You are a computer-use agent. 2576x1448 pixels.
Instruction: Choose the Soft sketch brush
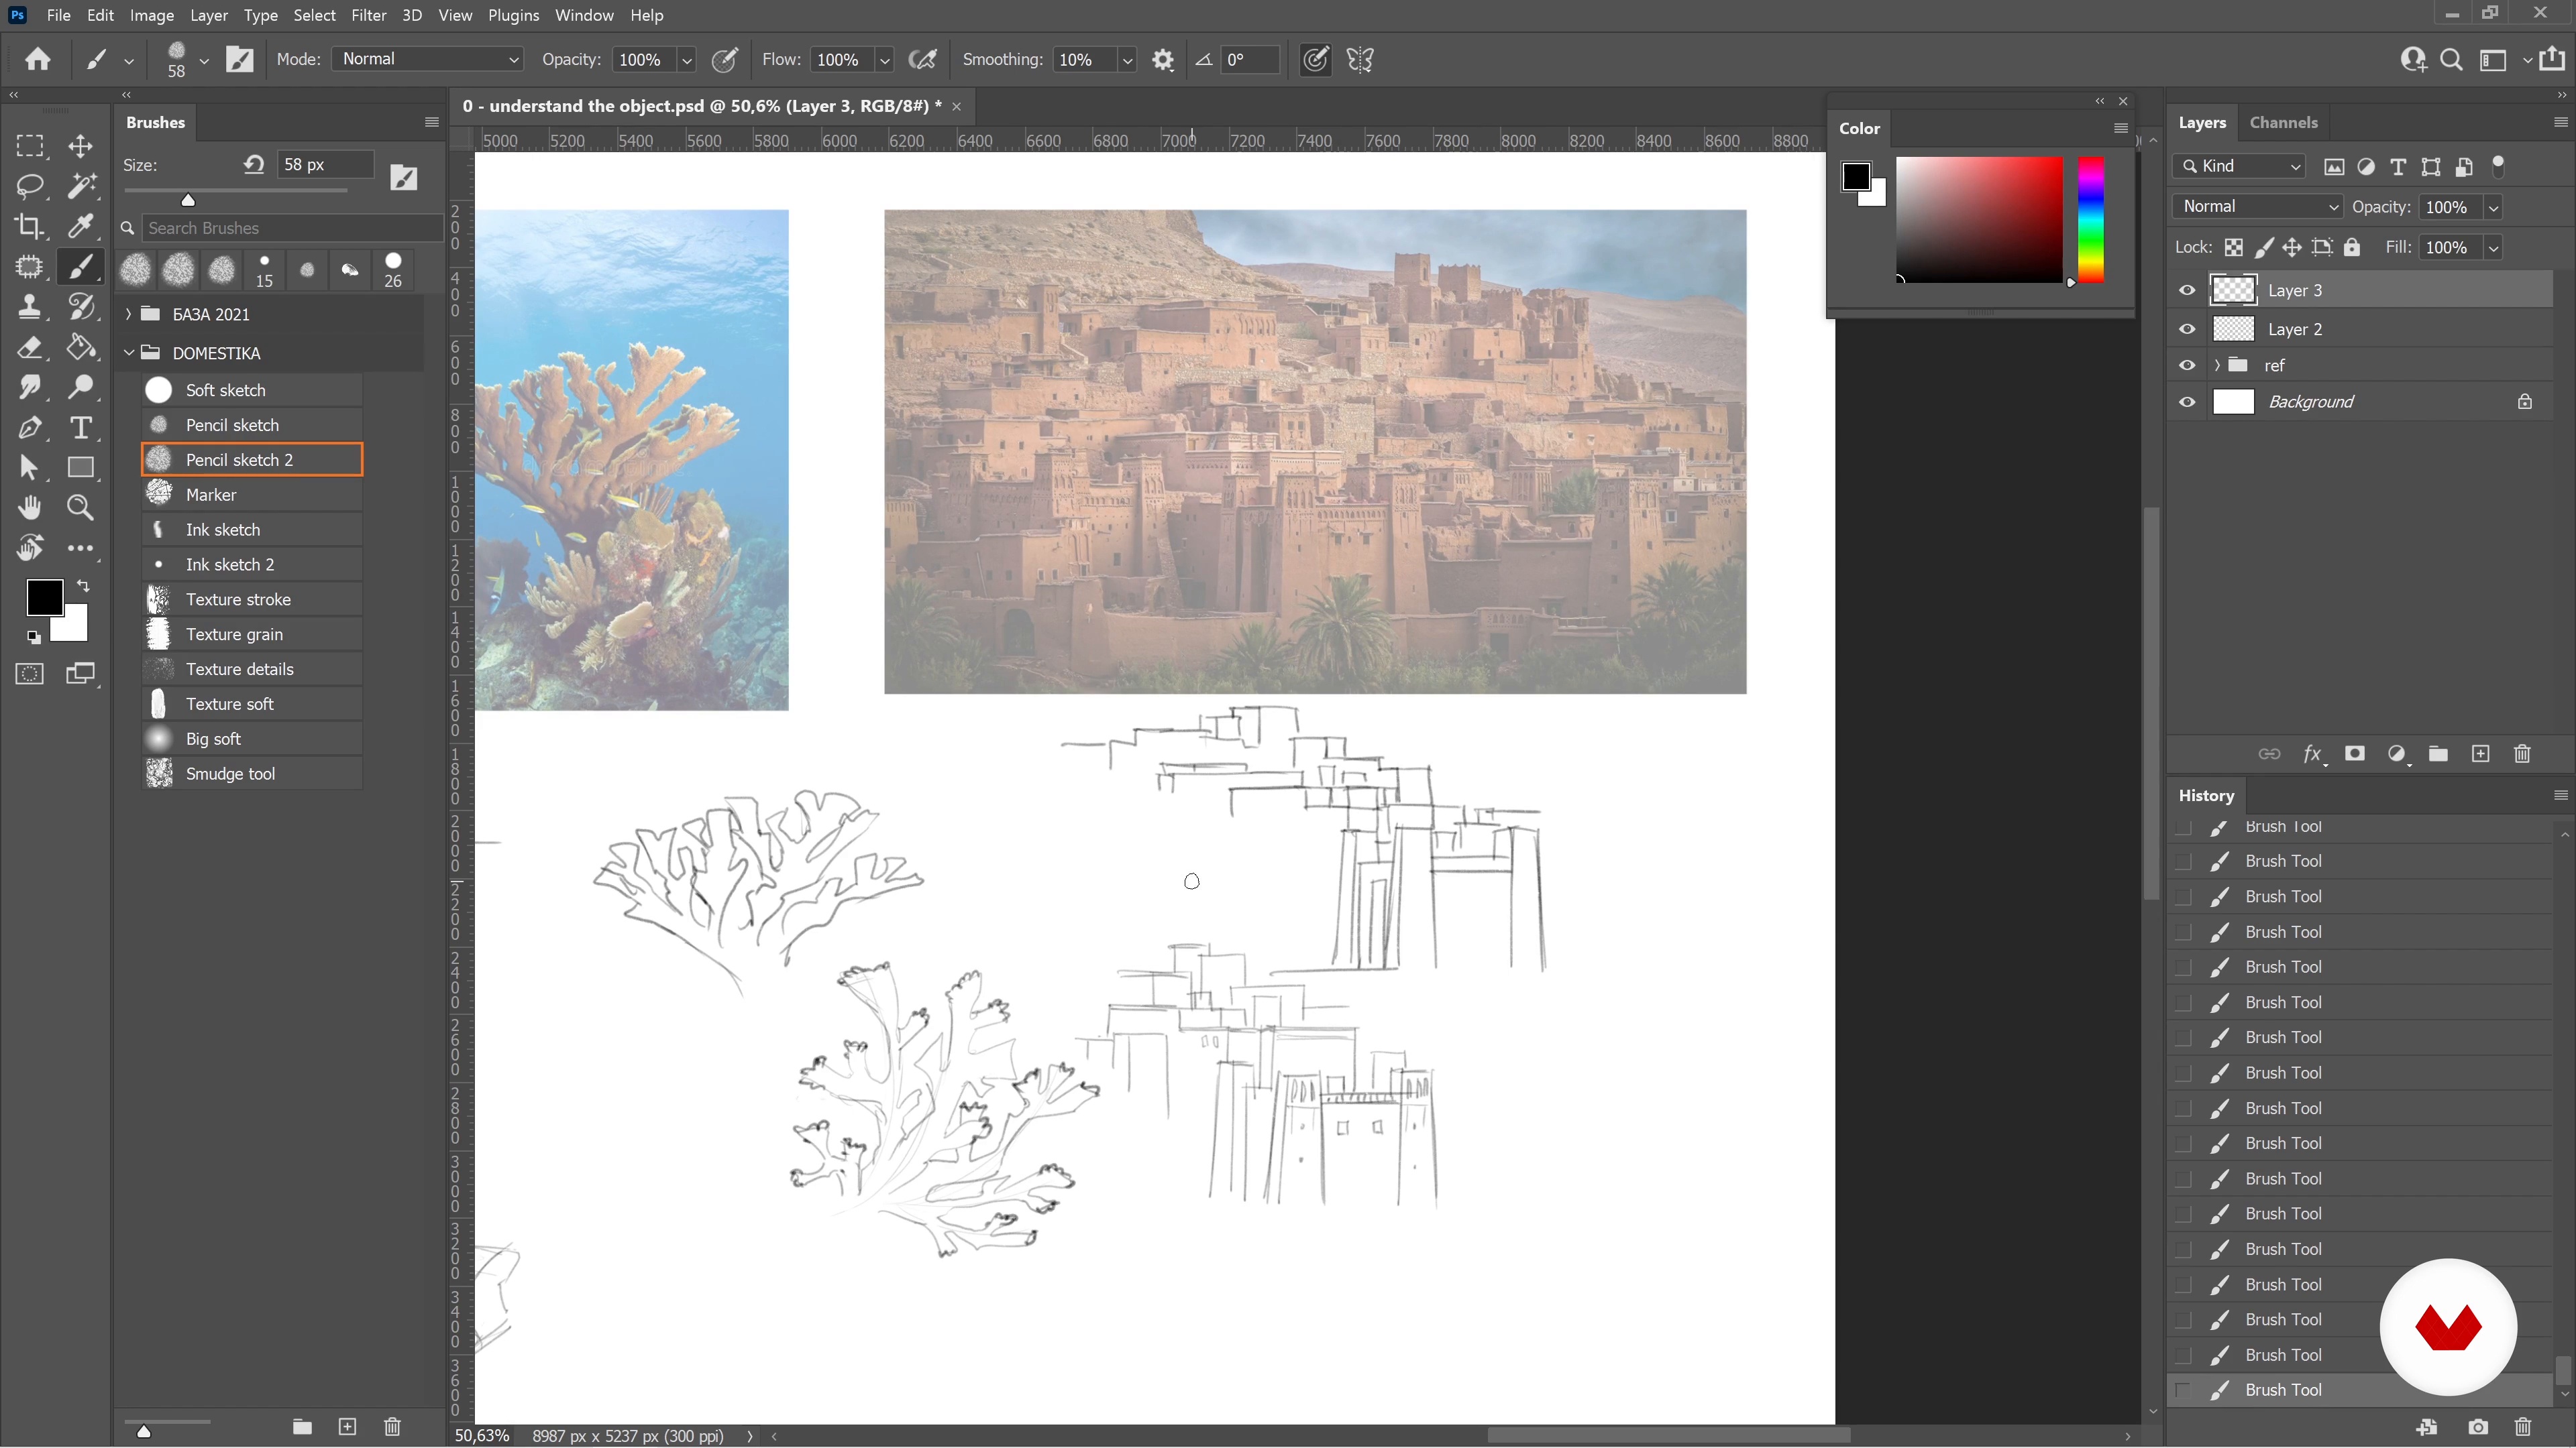tap(252, 389)
